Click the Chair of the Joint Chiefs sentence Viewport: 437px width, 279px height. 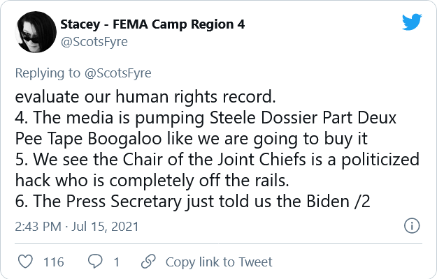point(210,160)
